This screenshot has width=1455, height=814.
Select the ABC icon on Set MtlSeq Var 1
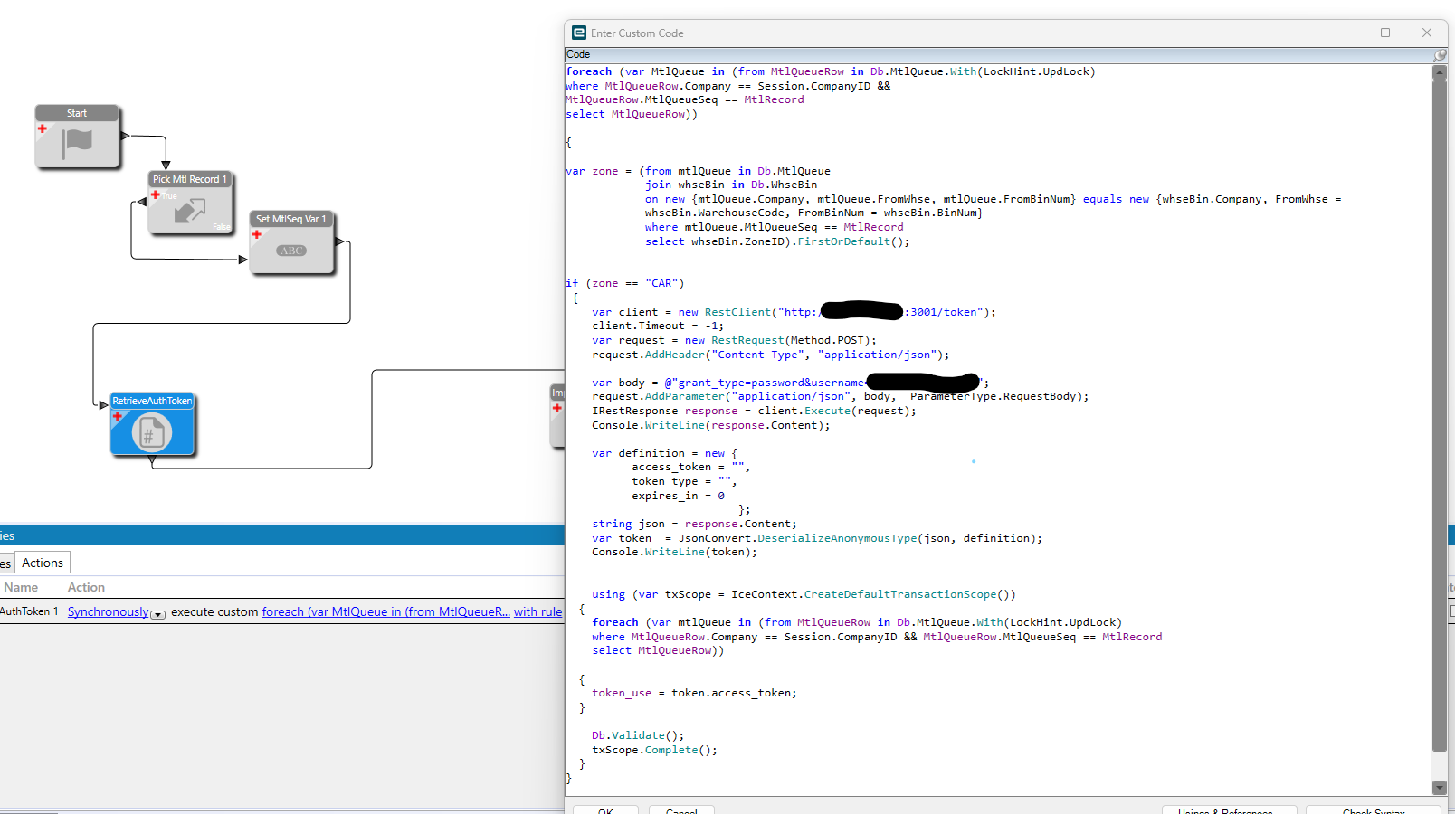pyautogui.click(x=291, y=251)
